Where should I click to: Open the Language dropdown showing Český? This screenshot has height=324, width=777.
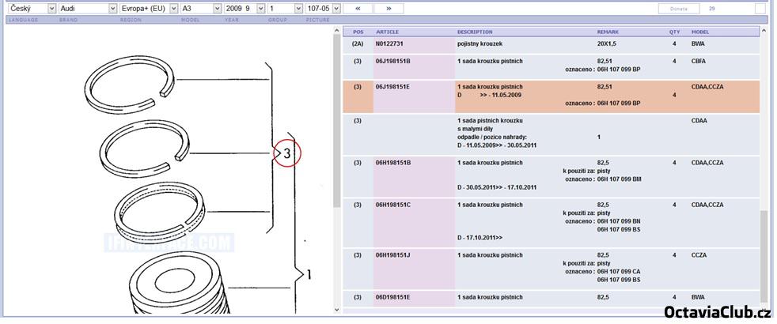32,8
